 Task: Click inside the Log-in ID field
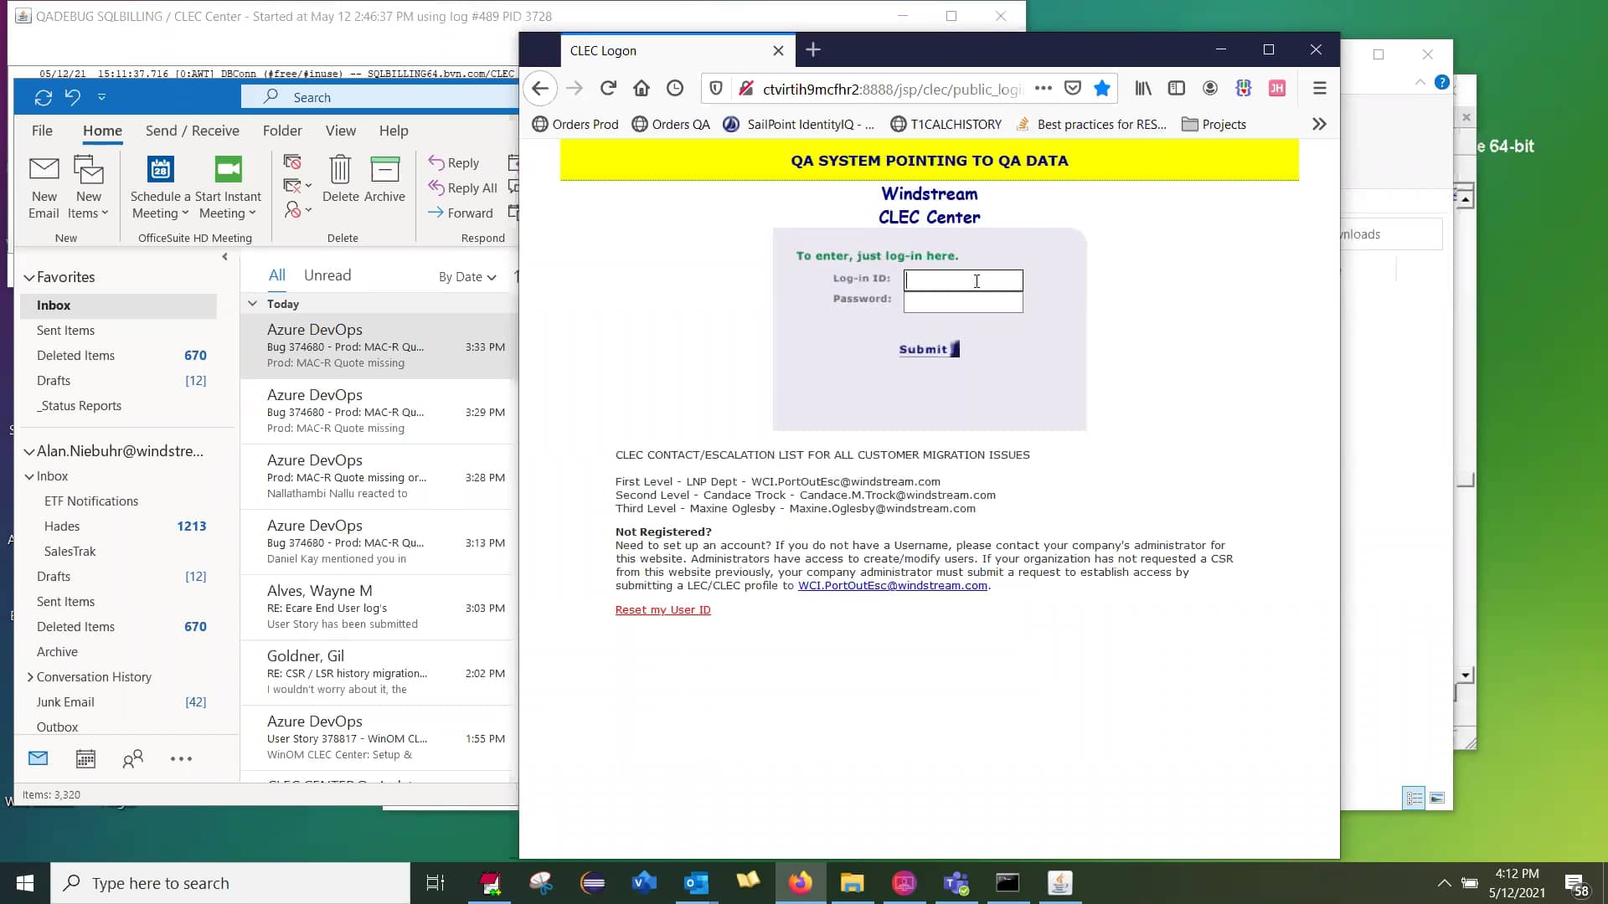[963, 280]
